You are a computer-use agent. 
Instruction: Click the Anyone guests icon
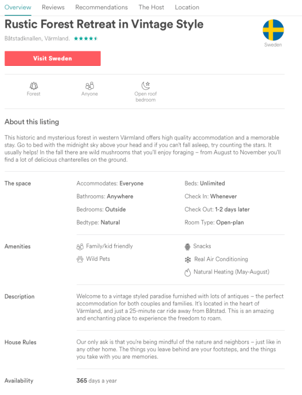(x=90, y=86)
